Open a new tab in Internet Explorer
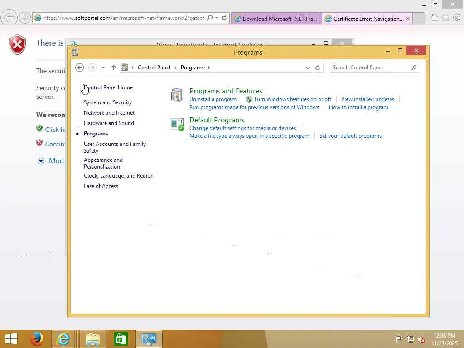Viewport: 464px width, 348px height. coord(419,19)
